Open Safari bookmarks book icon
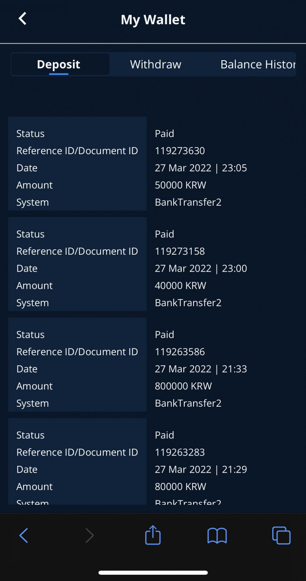Screen dimensions: 306x581 (217, 535)
